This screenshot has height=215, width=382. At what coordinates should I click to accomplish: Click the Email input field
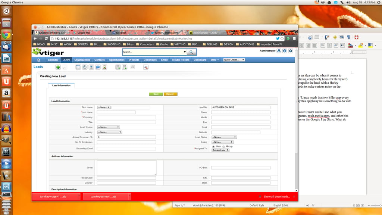pyautogui.click(x=241, y=127)
